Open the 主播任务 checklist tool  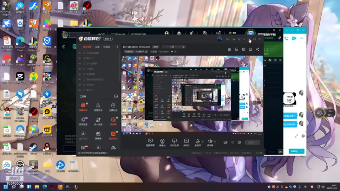[x=113, y=107]
